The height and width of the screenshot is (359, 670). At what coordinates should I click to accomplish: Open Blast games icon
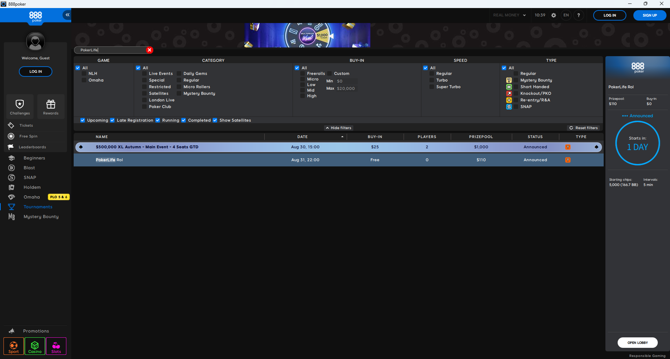[x=12, y=168]
